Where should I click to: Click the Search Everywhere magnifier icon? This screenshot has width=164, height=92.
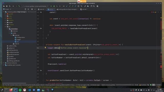(94, 6)
